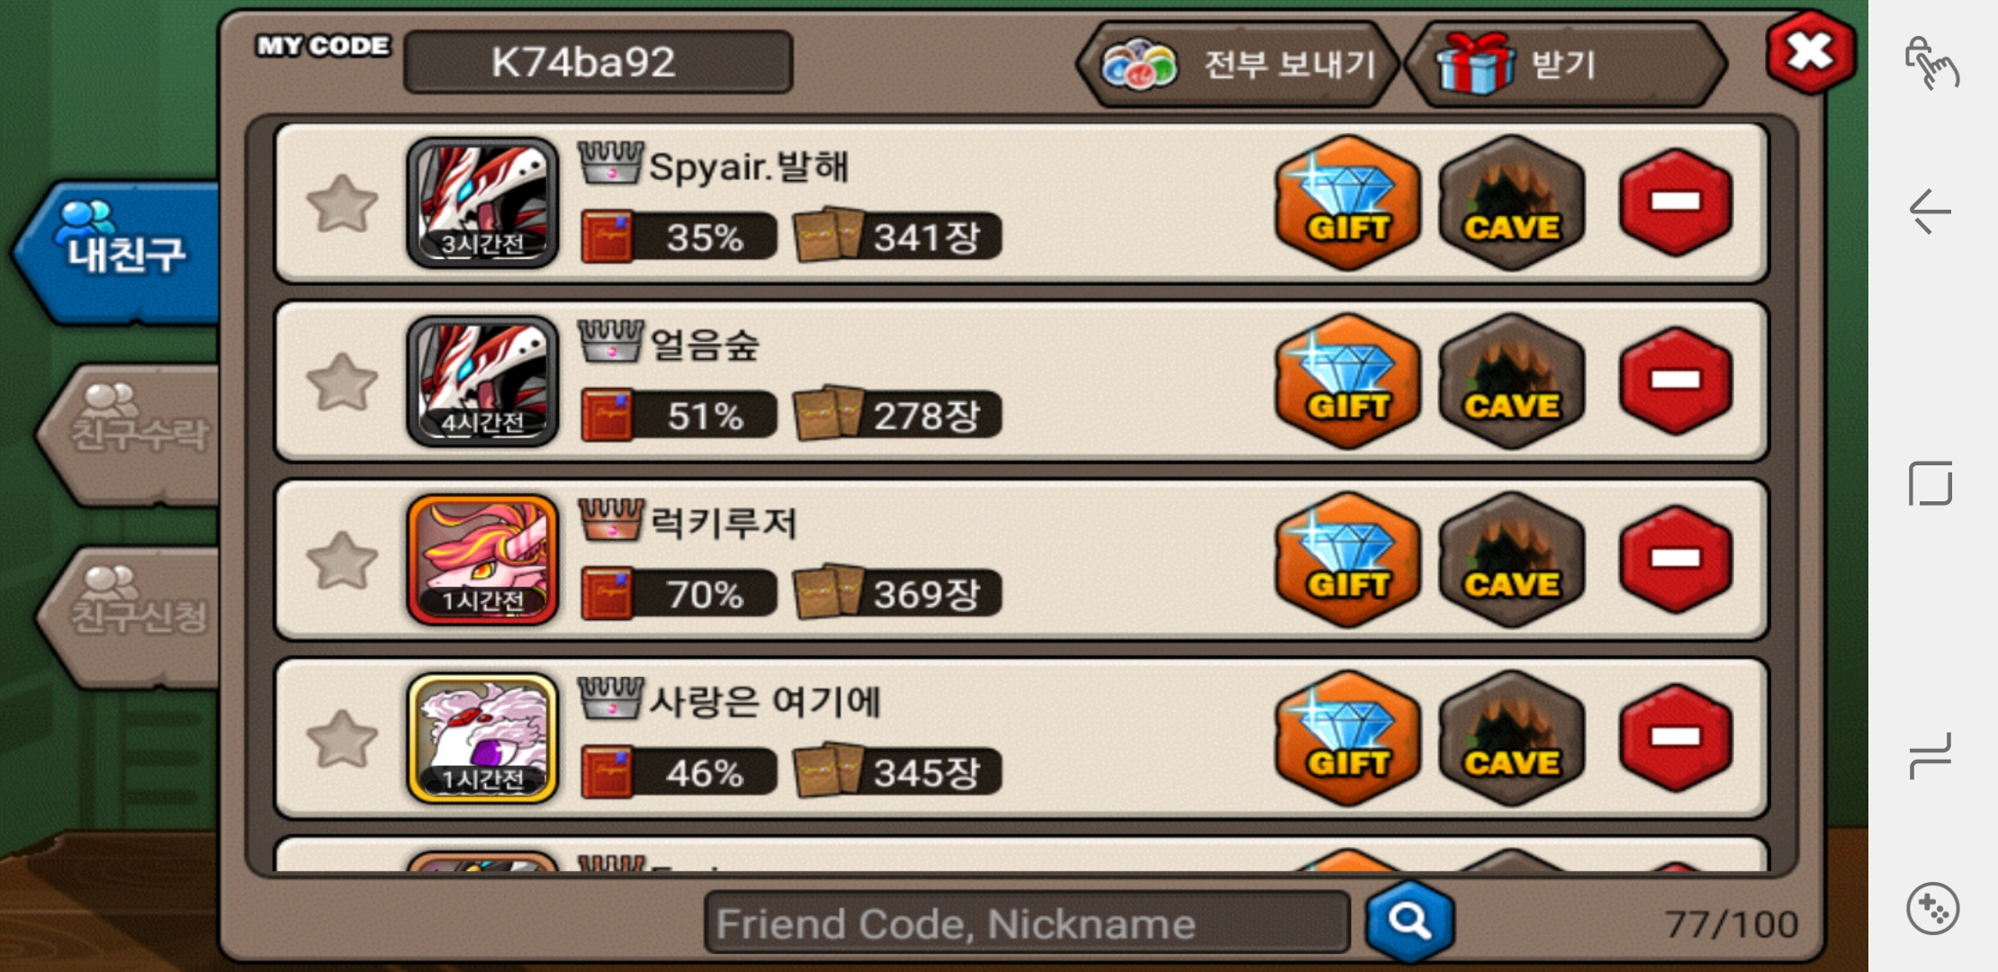Click the 받기 receive gifts button

click(1566, 65)
